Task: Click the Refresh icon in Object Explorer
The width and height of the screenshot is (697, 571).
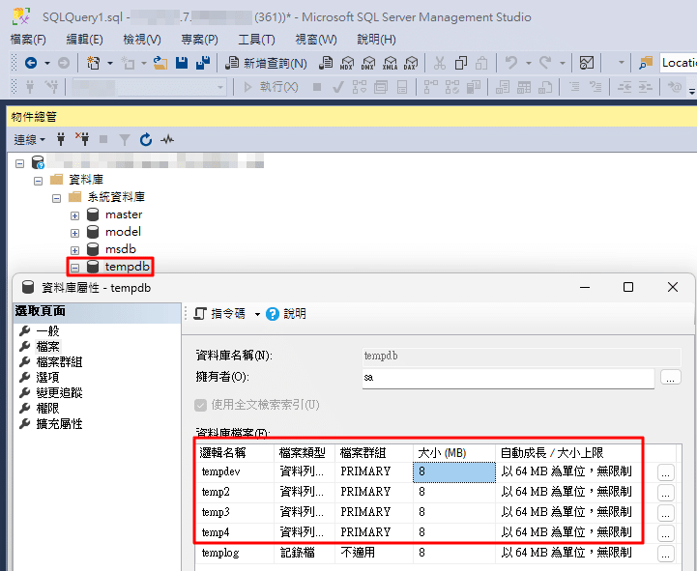Action: 146,140
